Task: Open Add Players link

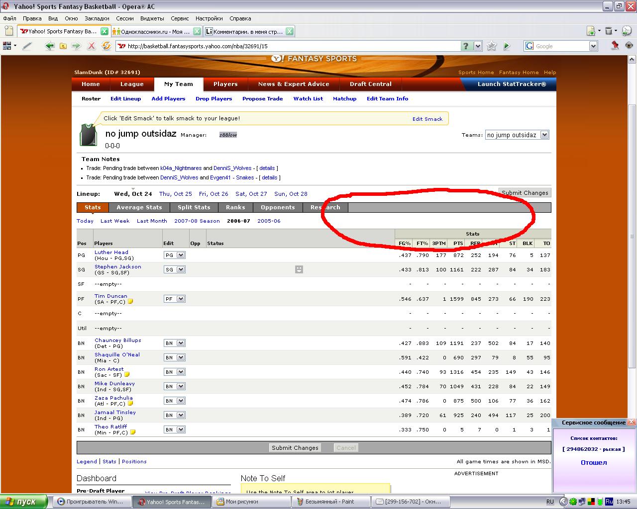Action: tap(168, 98)
